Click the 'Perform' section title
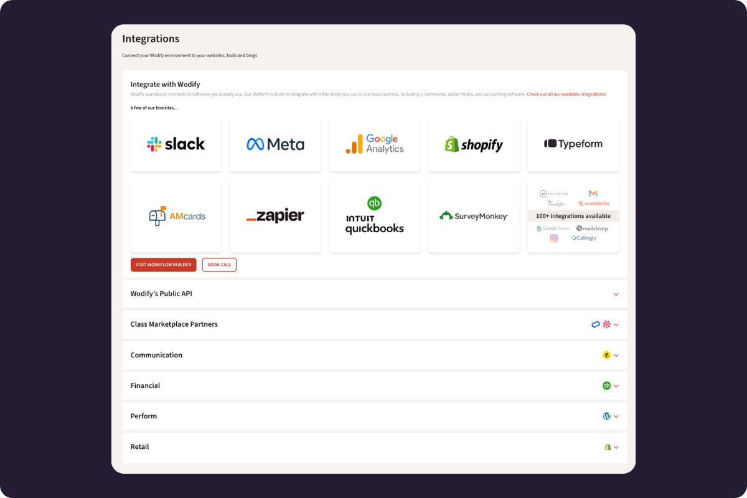 [x=144, y=416]
